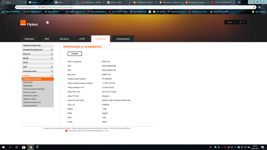Open Microsoft Store from the taskbar
The width and height of the screenshot is (267, 150).
tap(24, 147)
